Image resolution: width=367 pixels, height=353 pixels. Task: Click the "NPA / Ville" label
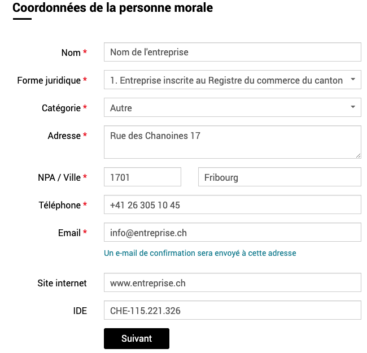click(x=55, y=177)
